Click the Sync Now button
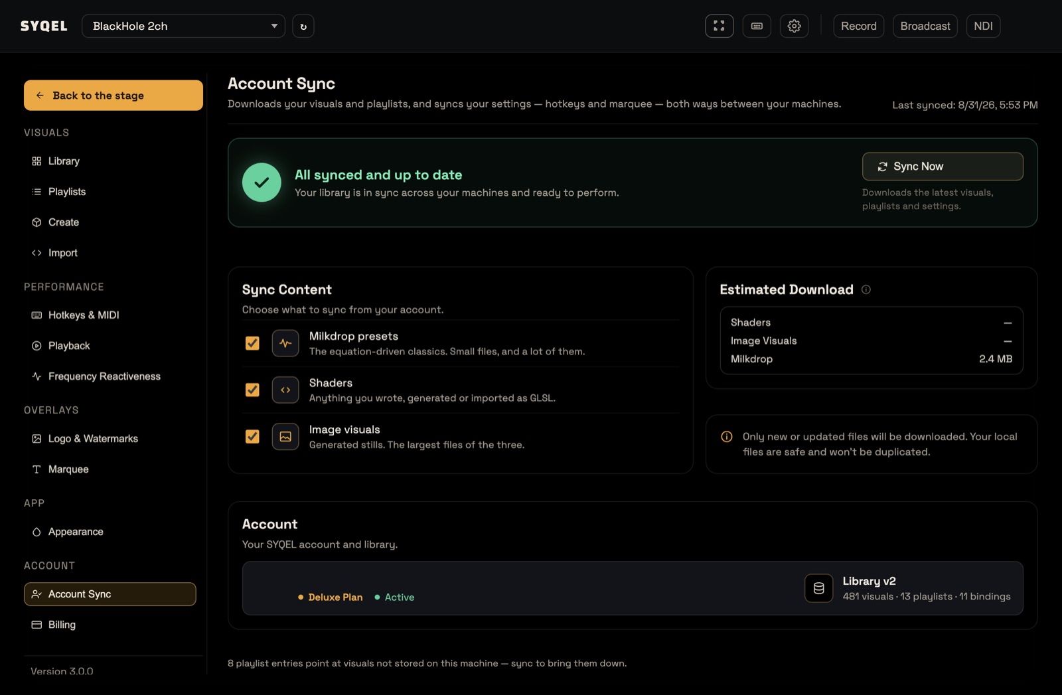Viewport: 1062px width, 695px height. 943,167
